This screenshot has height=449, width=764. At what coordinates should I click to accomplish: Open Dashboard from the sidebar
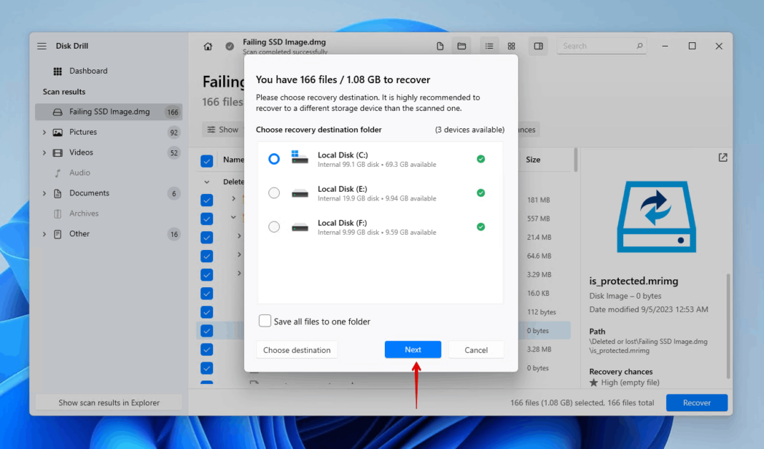[88, 71]
